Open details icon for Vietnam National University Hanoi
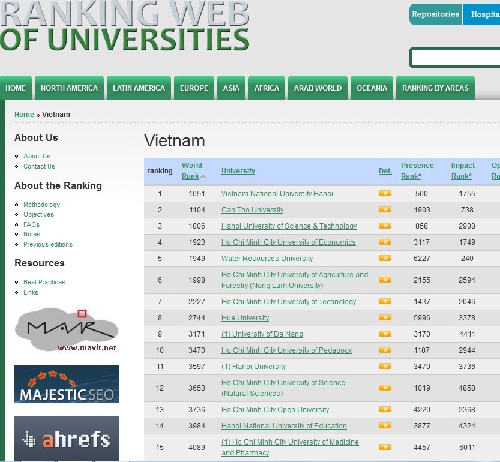 pos(385,193)
